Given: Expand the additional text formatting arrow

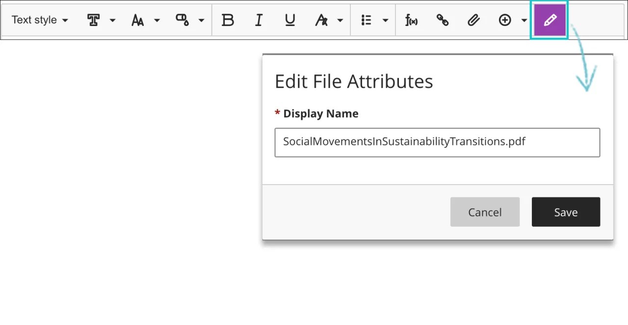Looking at the screenshot, I should pos(340,20).
